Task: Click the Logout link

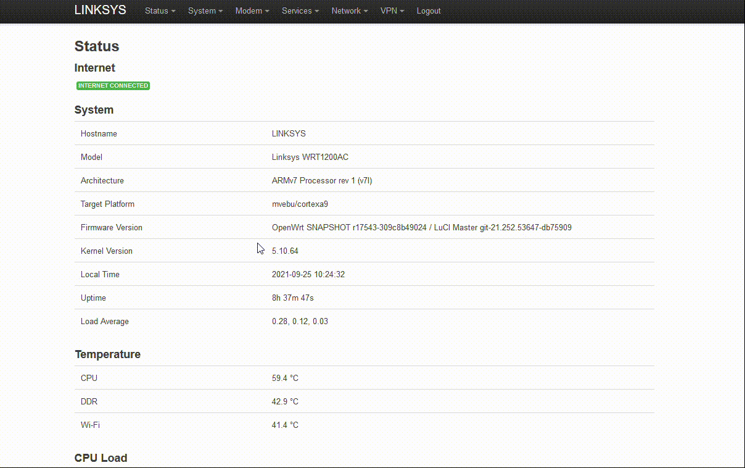Action: 429,10
